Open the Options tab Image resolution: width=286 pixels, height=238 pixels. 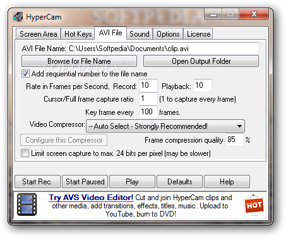click(x=168, y=34)
